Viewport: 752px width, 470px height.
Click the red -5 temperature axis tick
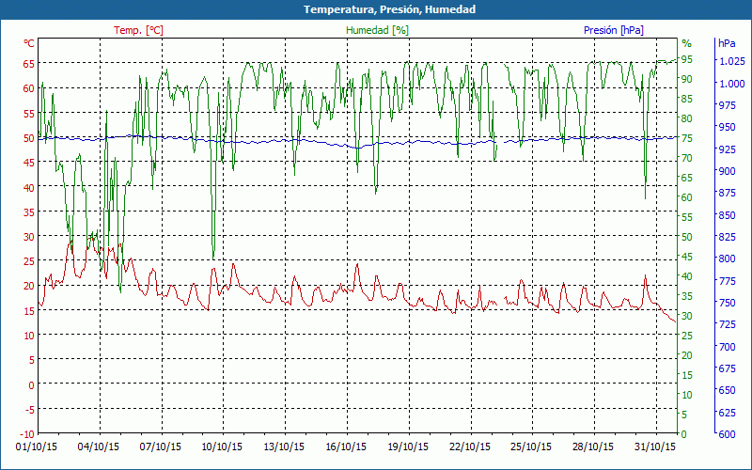pyautogui.click(x=29, y=410)
